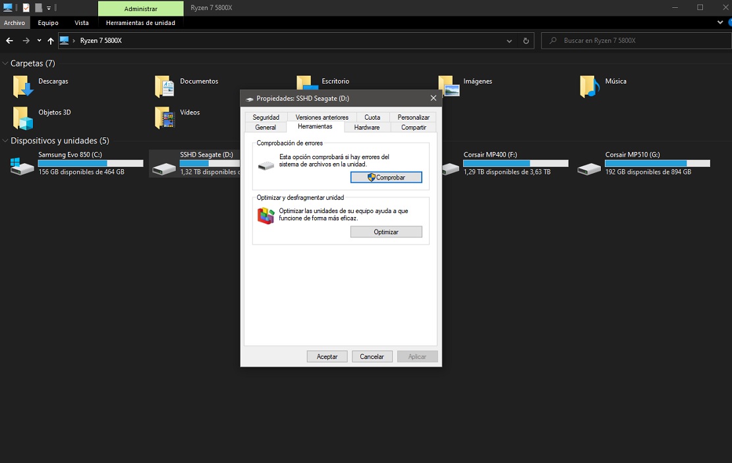This screenshot has width=732, height=463.
Task: Expand the recent locations dropdown arrow
Action: [x=39, y=41]
